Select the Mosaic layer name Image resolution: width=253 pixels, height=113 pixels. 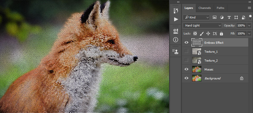[x=209, y=70]
